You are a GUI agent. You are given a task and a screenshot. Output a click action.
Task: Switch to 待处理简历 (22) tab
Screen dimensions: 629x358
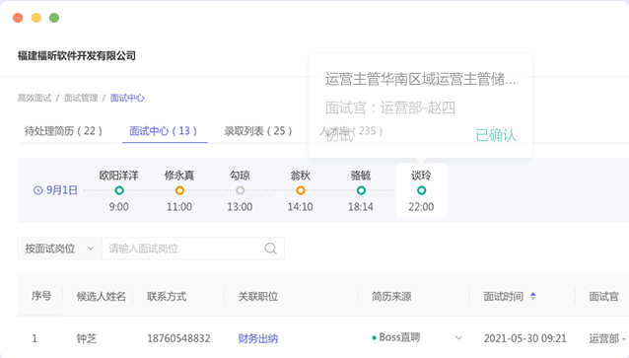click(x=63, y=131)
